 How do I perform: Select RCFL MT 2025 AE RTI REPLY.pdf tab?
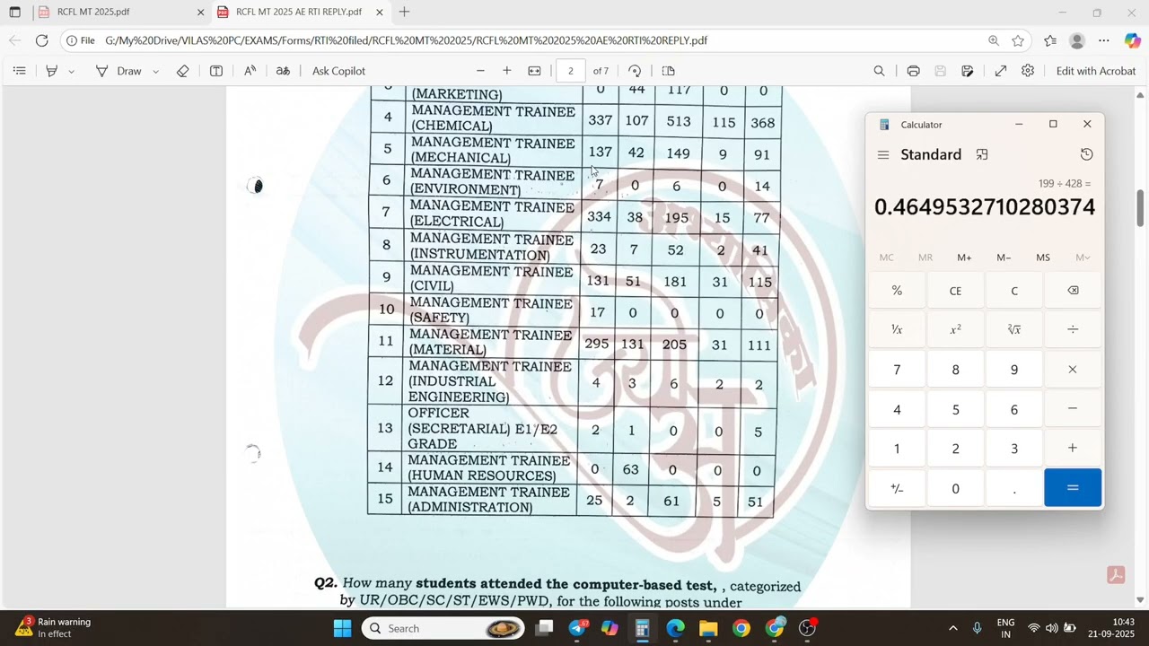click(x=299, y=12)
